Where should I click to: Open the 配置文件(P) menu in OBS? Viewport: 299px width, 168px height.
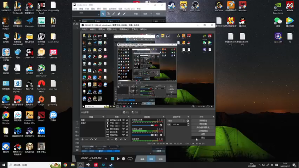click(112, 29)
